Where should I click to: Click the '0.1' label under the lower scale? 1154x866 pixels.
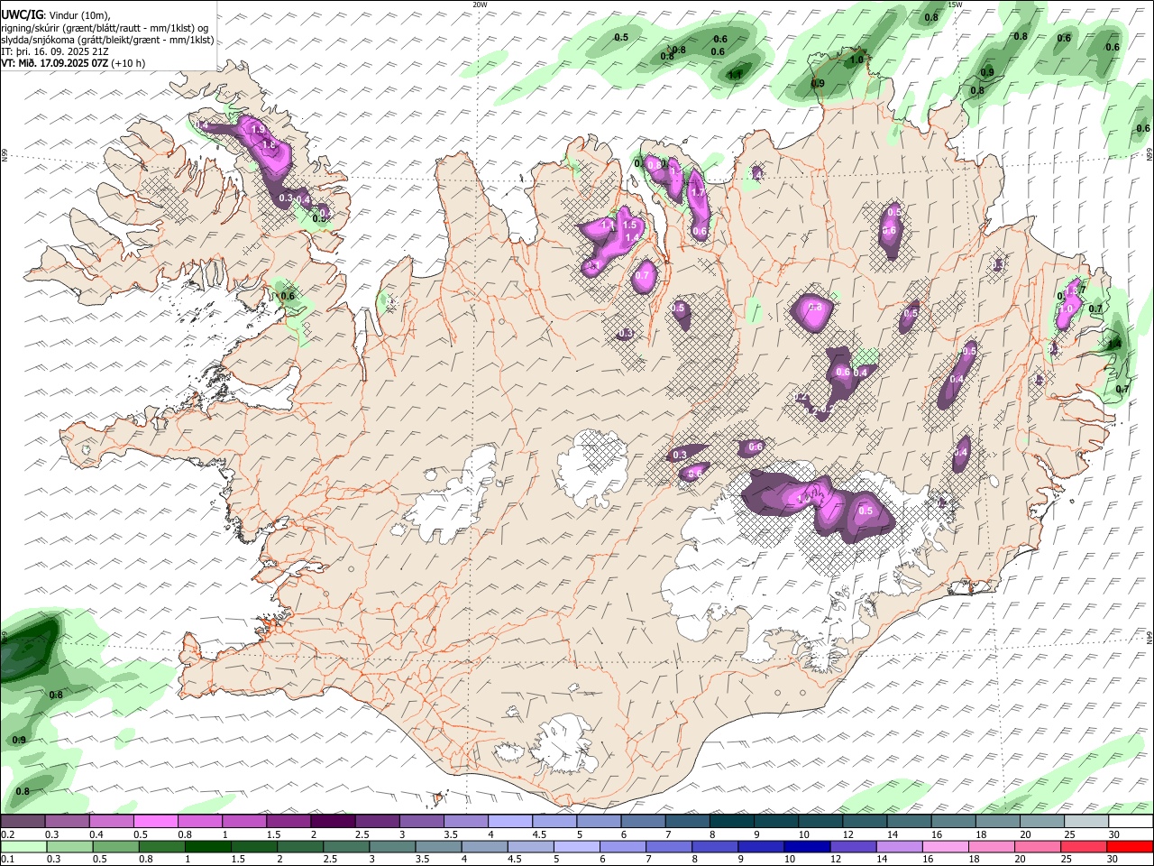[7, 859]
